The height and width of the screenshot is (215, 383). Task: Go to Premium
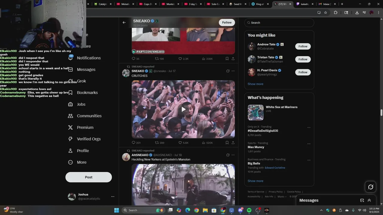pos(81,128)
